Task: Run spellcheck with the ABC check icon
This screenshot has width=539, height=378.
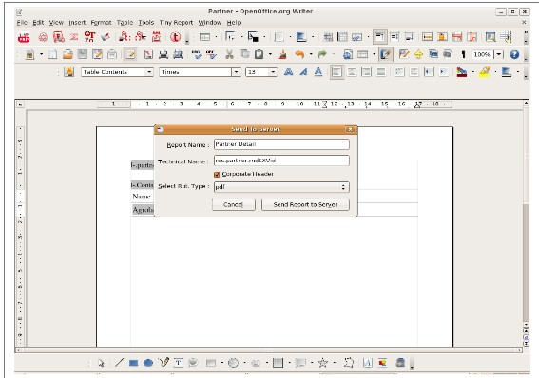Action: point(197,54)
